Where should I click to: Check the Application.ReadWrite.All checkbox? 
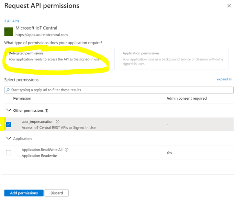(9, 153)
